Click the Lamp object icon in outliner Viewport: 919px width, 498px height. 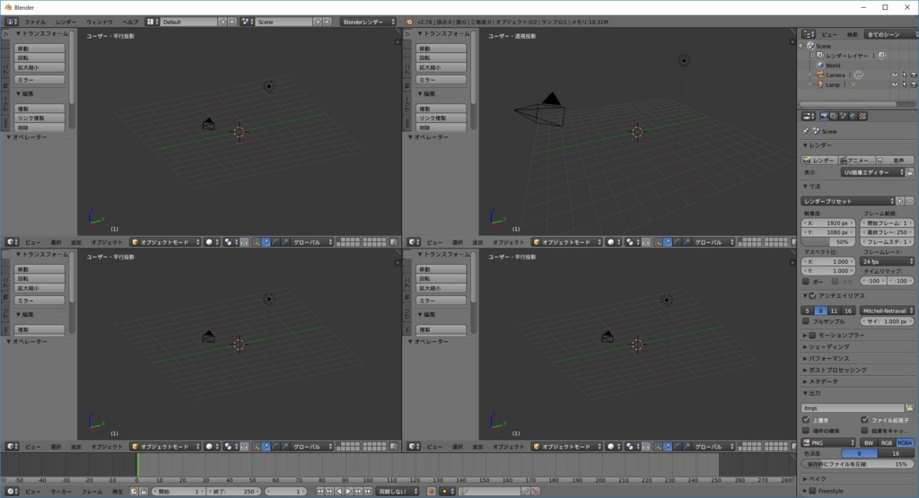tap(821, 85)
